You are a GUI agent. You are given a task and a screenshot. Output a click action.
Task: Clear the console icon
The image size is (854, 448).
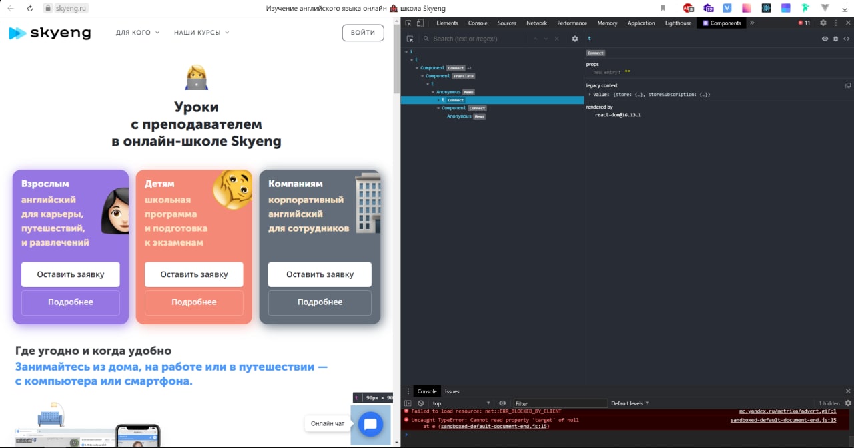[x=420, y=403]
